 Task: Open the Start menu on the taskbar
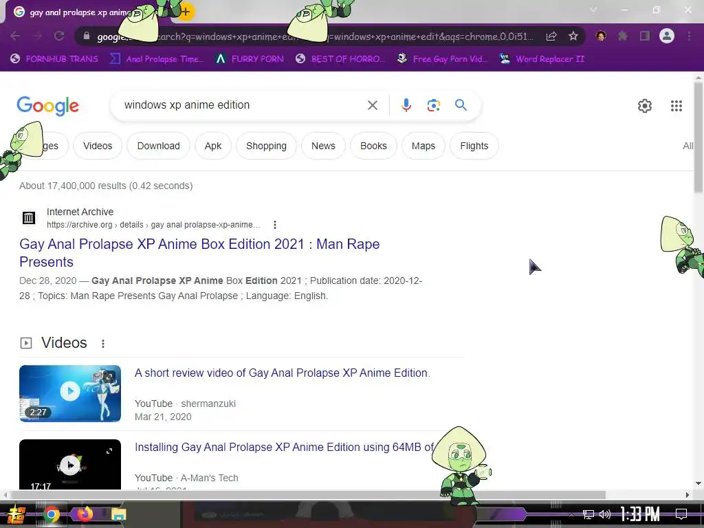point(16,514)
